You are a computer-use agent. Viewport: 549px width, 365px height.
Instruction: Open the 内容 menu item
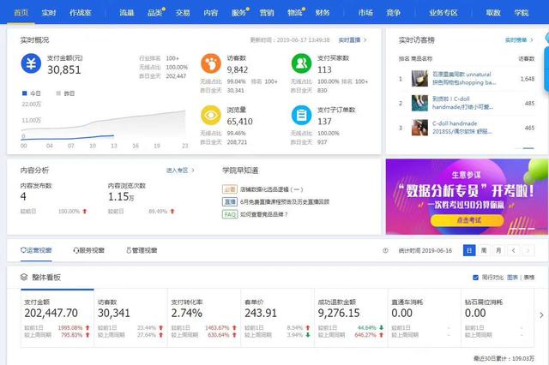click(211, 13)
